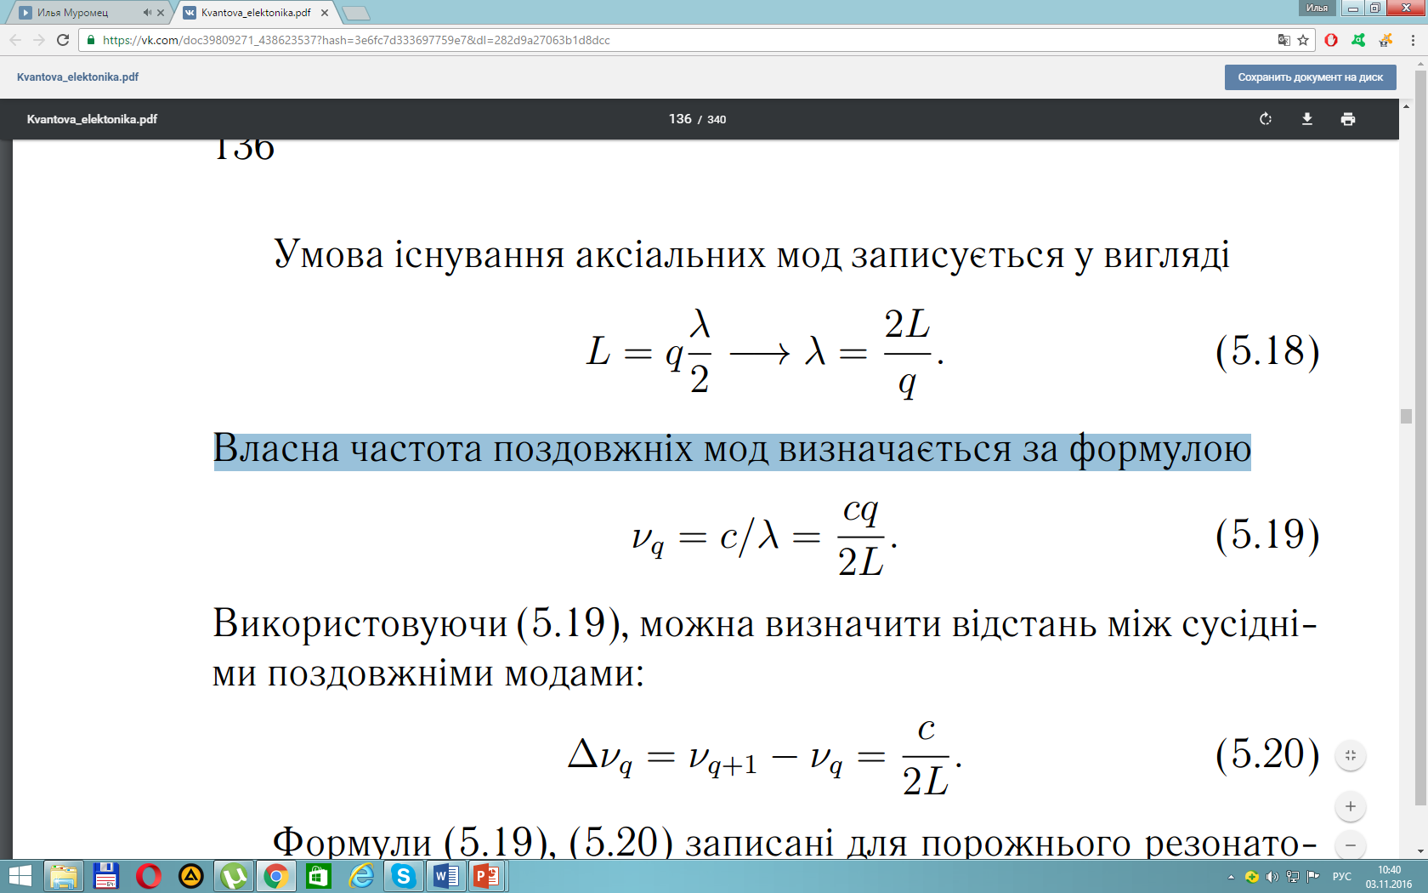The width and height of the screenshot is (1428, 893).
Task: Open the green Avast extension icon
Action: click(x=1358, y=40)
